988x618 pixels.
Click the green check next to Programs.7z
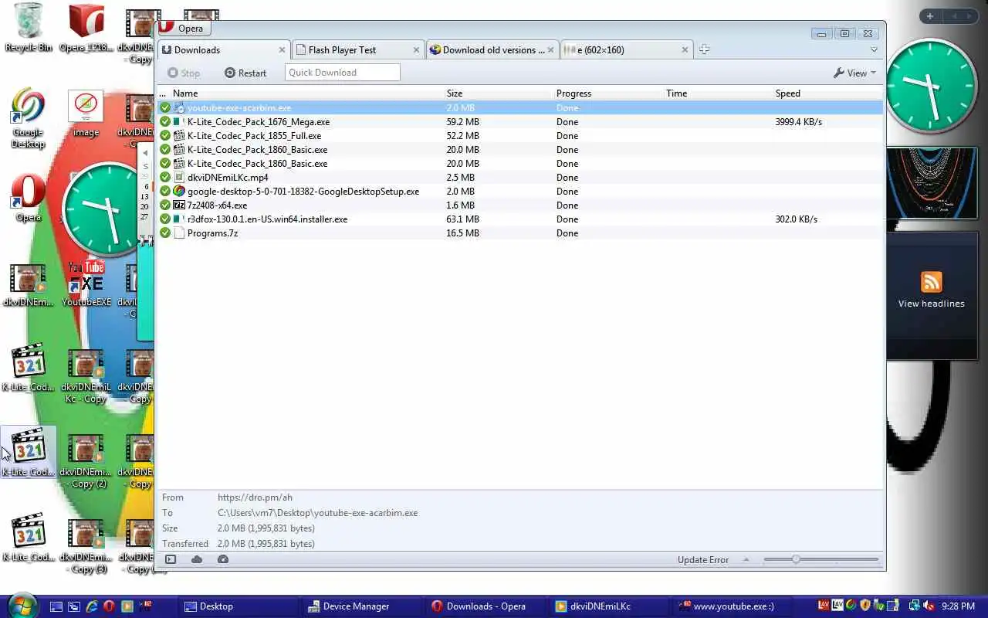(x=165, y=233)
